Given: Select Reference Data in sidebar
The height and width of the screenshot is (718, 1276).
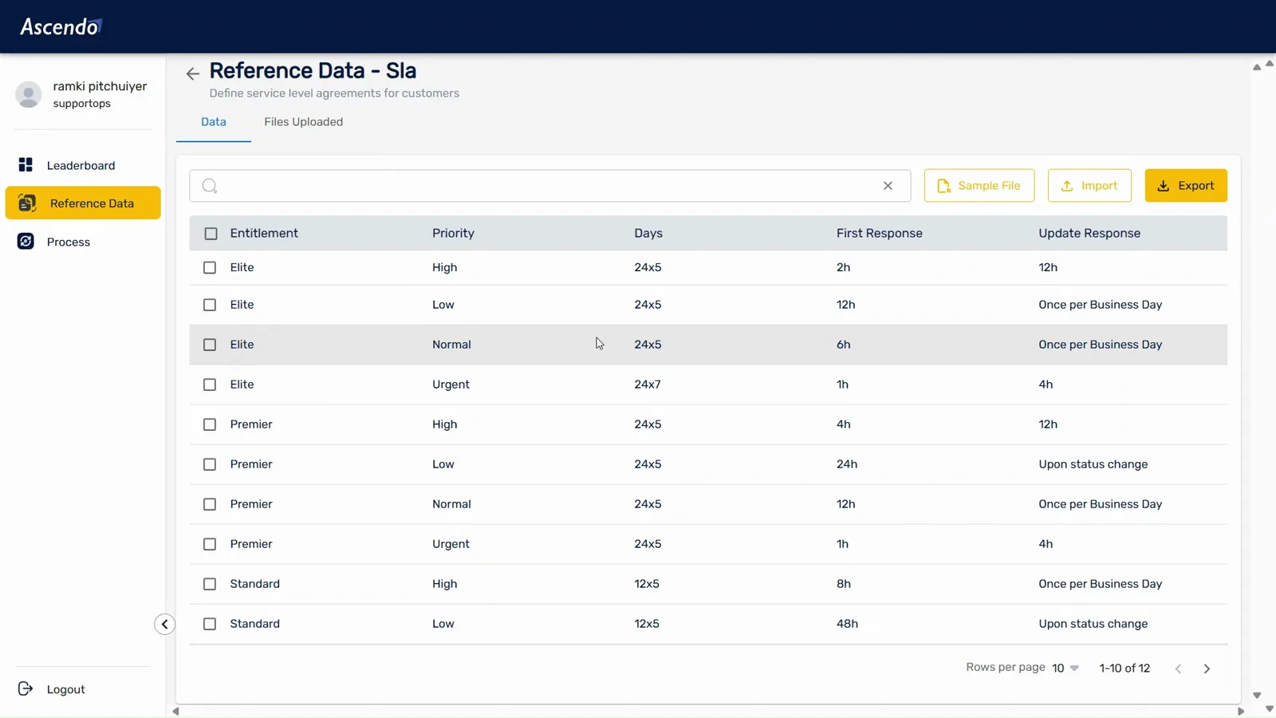Looking at the screenshot, I should [83, 203].
